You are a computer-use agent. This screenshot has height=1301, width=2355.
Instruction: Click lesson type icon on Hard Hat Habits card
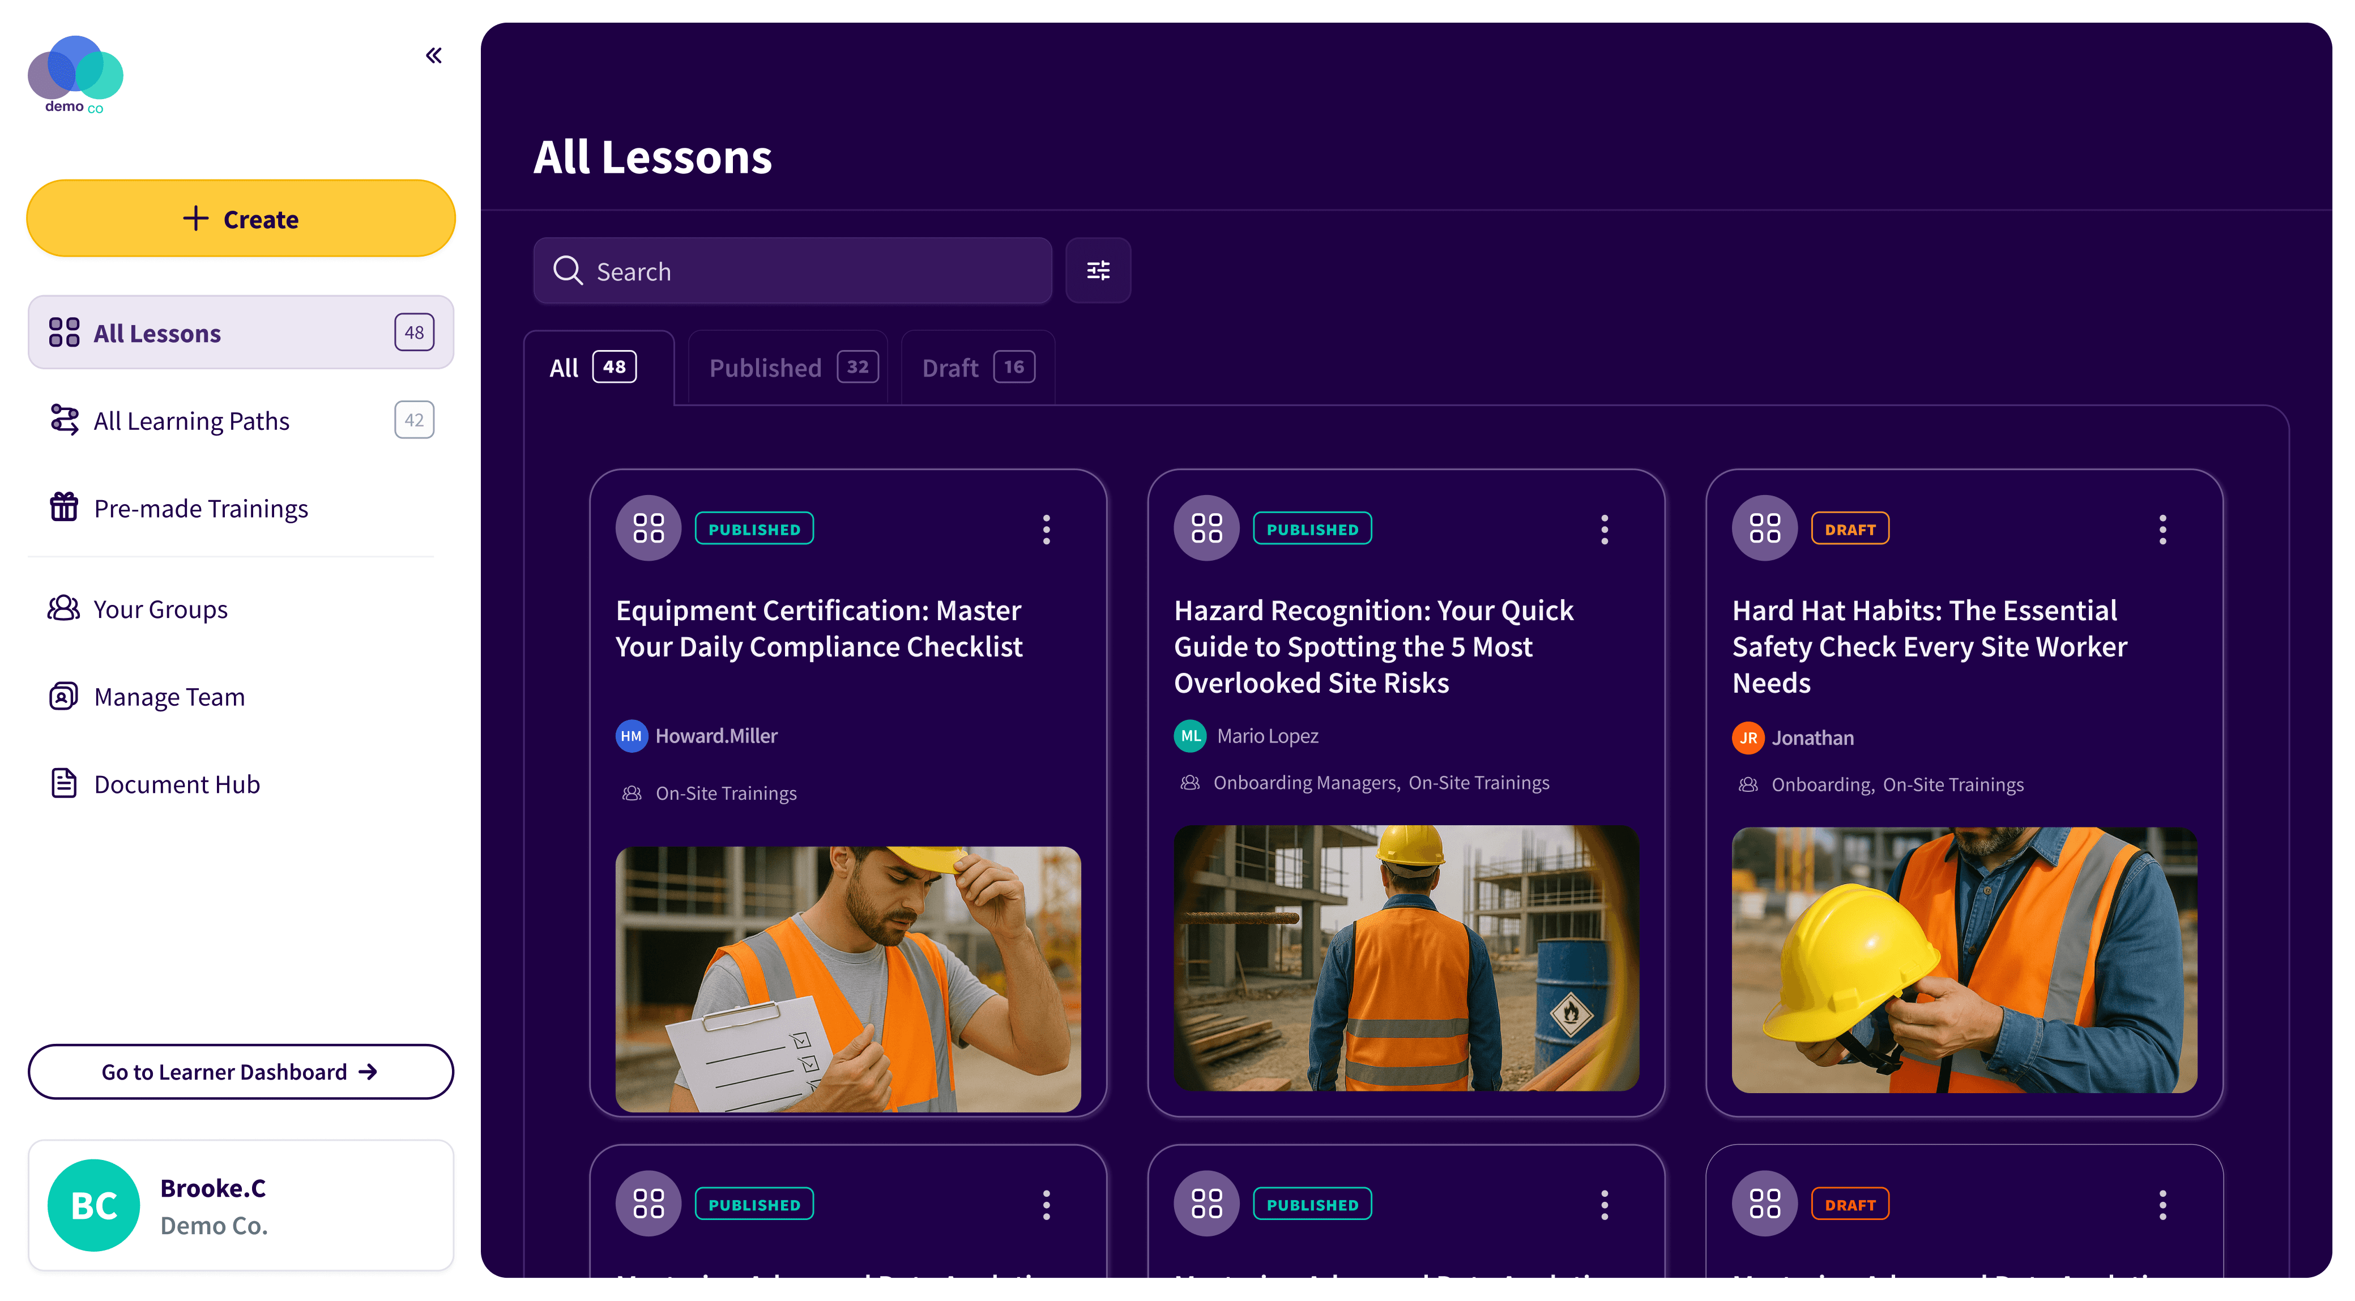(1765, 528)
